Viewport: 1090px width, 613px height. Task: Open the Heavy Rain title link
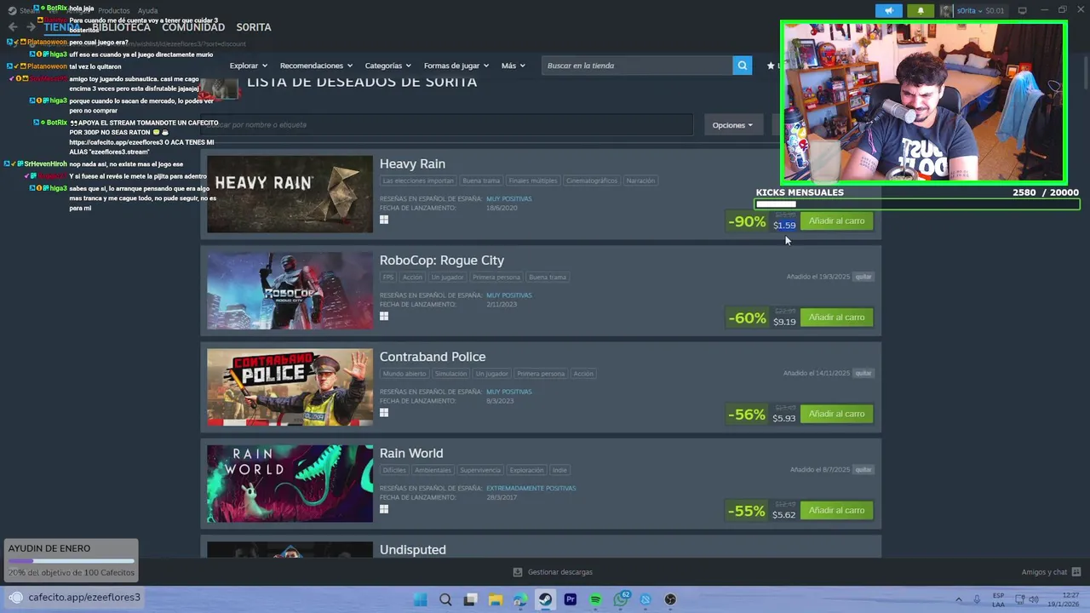click(412, 163)
